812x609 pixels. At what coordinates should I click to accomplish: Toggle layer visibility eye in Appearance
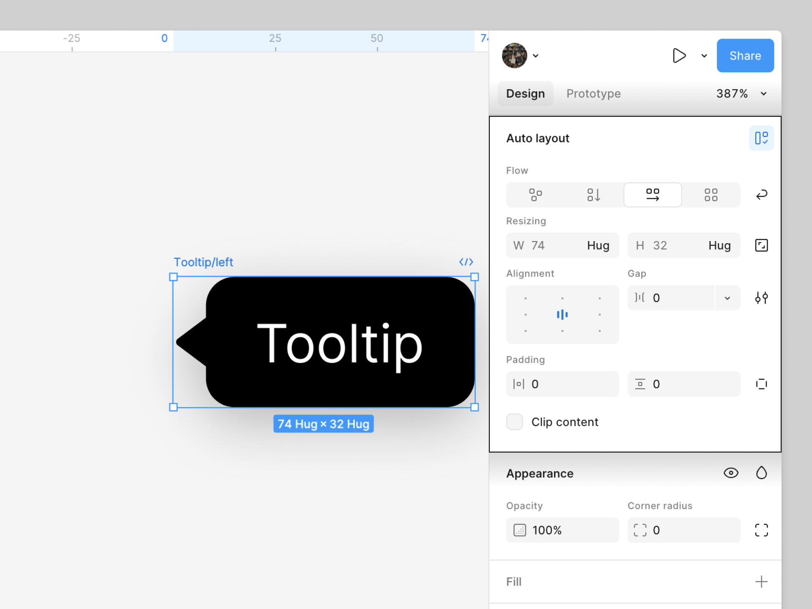[731, 473]
